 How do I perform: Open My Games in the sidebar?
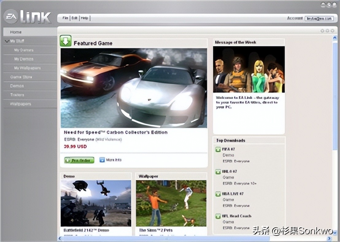(30, 50)
